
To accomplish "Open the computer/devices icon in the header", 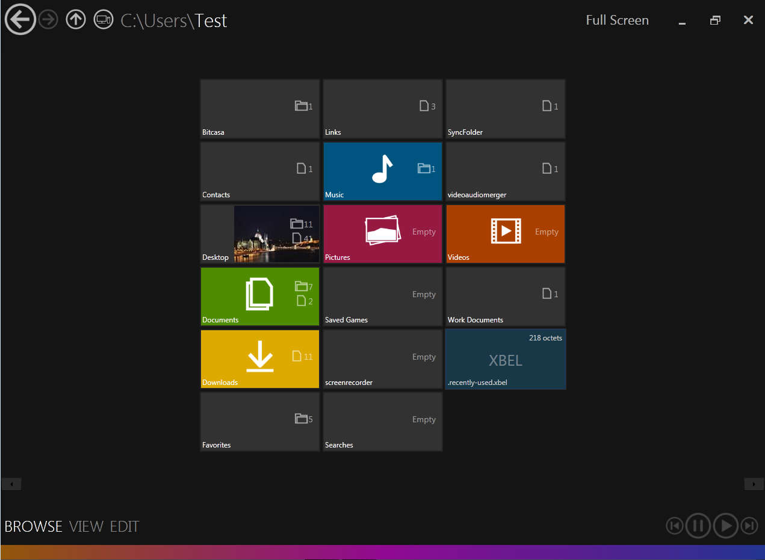I will (104, 20).
